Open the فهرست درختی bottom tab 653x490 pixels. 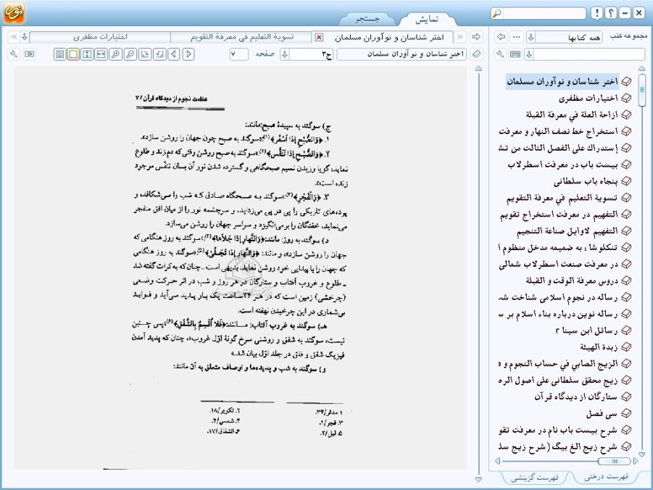pyautogui.click(x=607, y=477)
